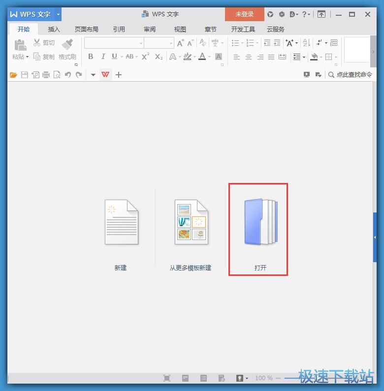Click the text highlight pen icon
The height and width of the screenshot is (391, 384).
coord(187,57)
